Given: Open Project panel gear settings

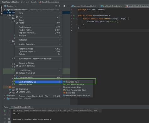Looking at the screenshot, I should (x=64, y=6).
